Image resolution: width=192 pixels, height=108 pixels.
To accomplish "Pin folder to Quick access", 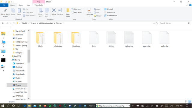I will coord(5,13).
